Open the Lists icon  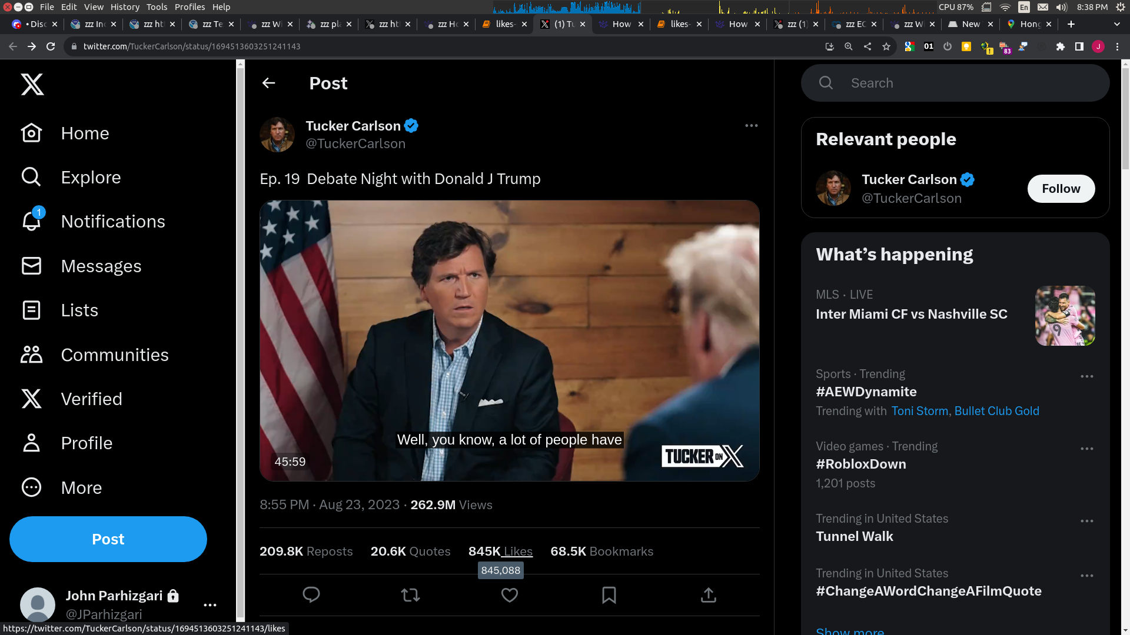click(x=31, y=310)
